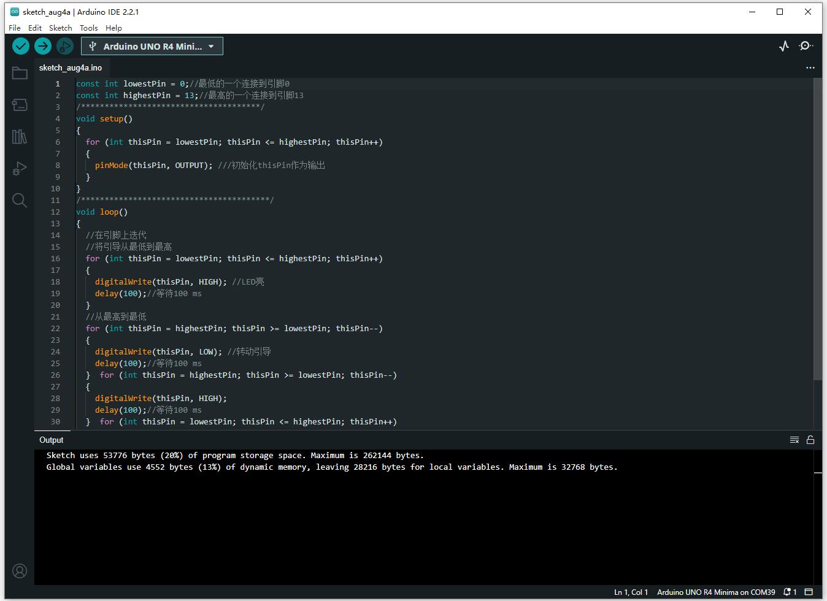827x601 pixels.
Task: Open the Debug panel in sidebar
Action: tap(20, 168)
